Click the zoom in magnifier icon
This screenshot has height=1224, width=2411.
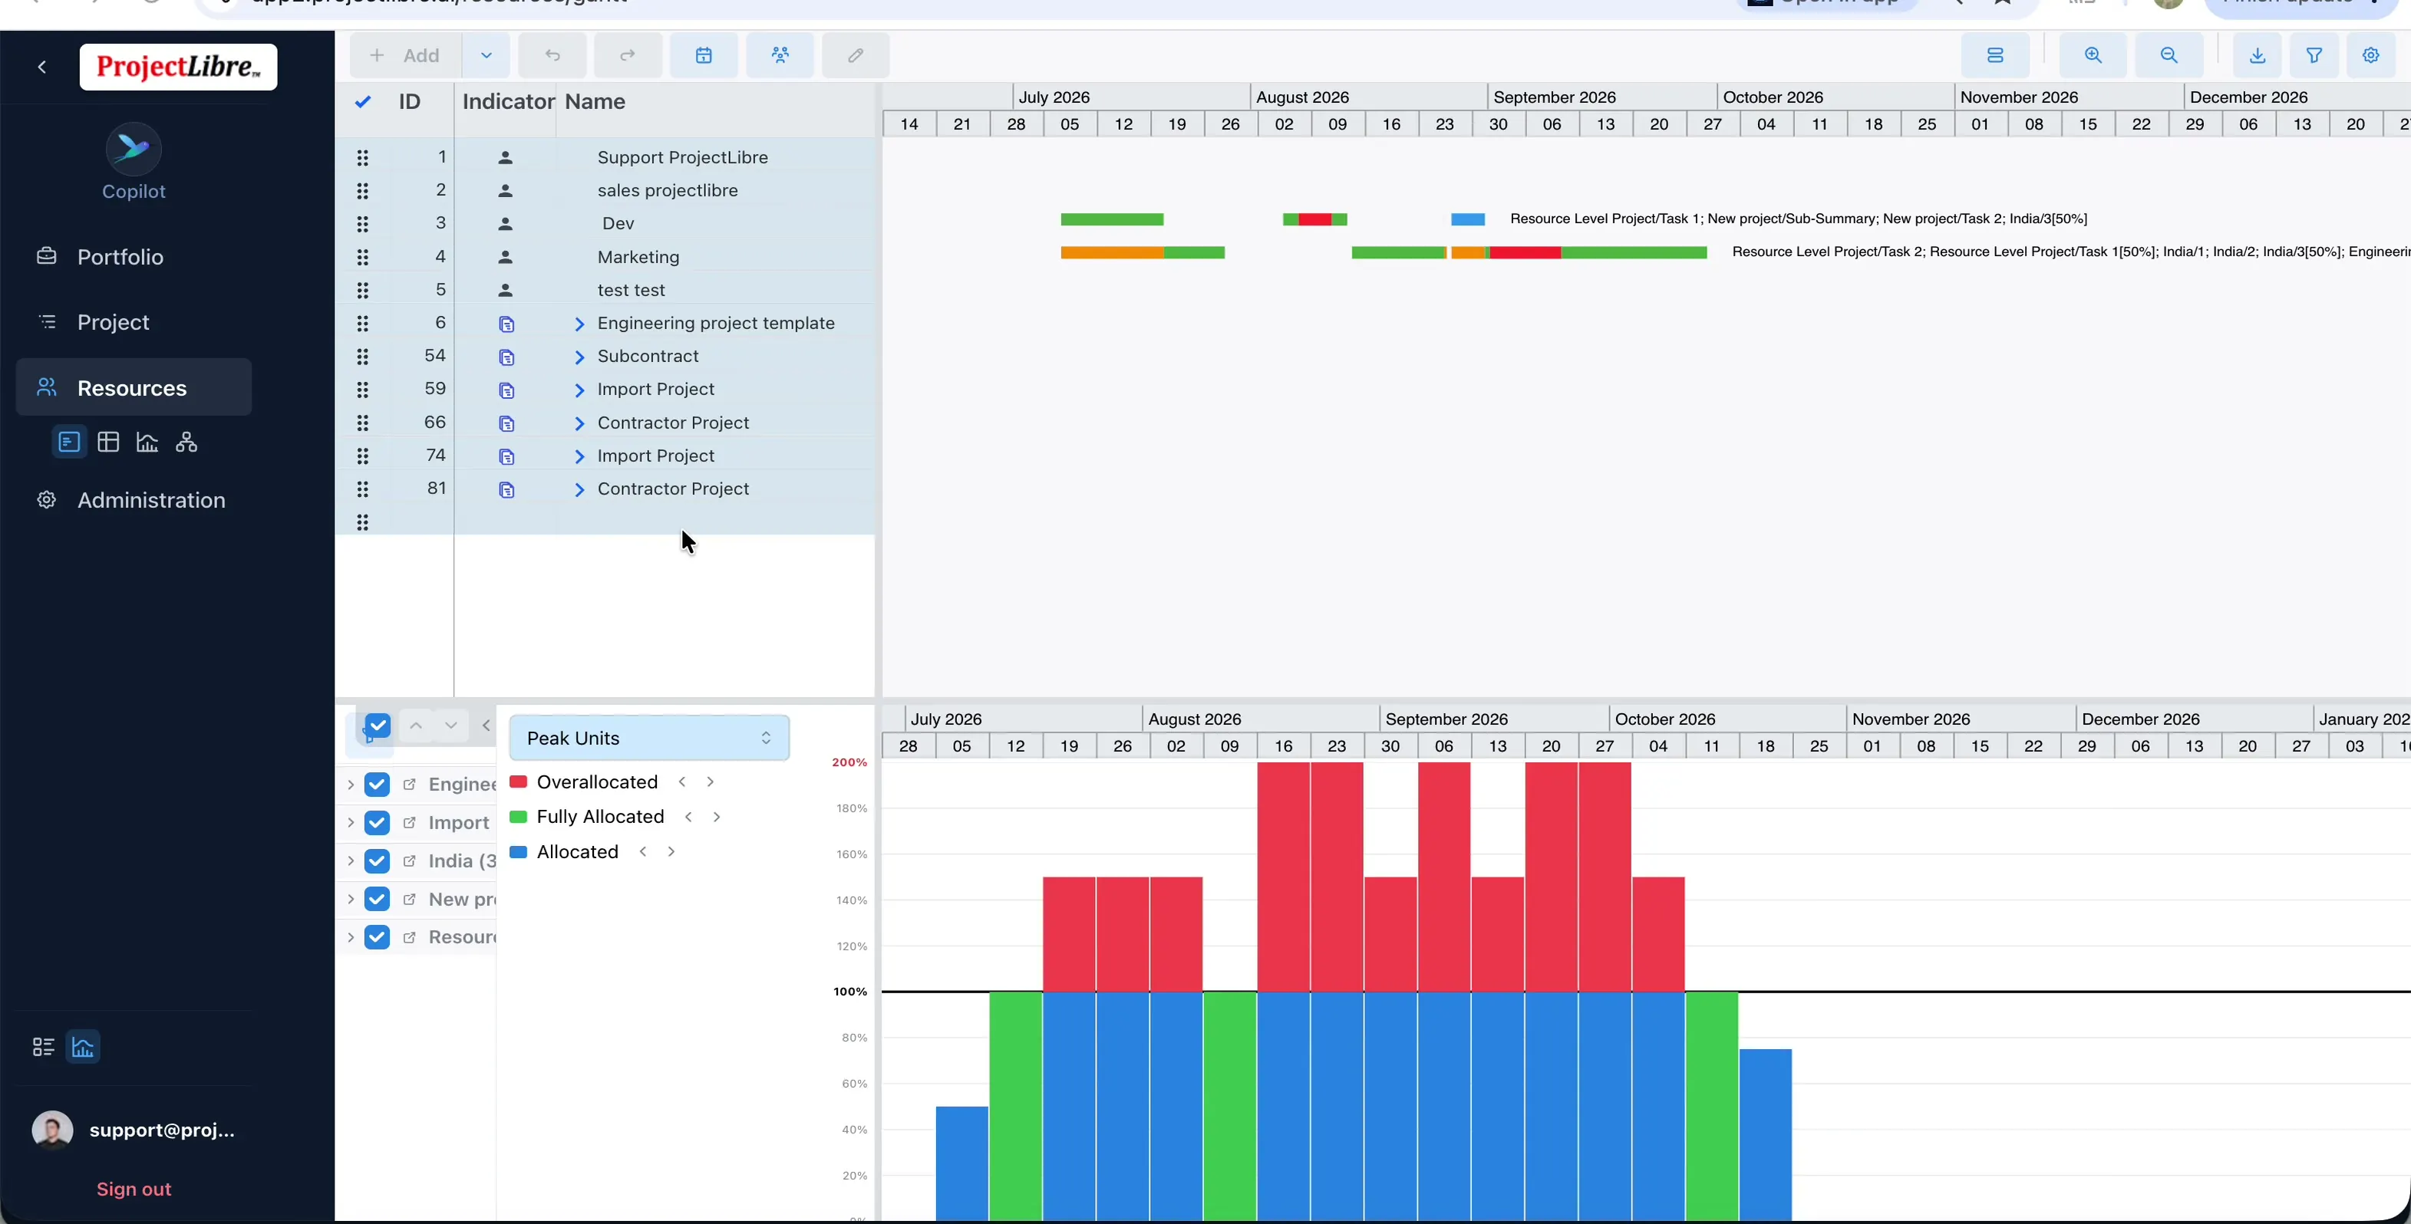tap(2094, 56)
